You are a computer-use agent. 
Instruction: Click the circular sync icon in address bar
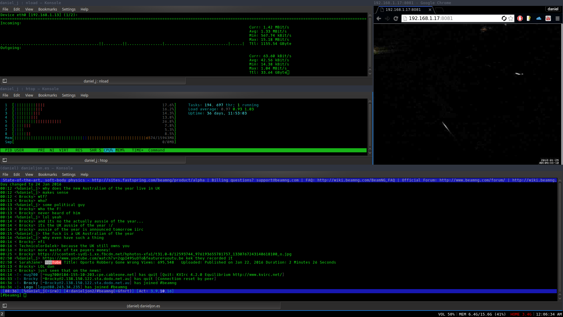(504, 18)
